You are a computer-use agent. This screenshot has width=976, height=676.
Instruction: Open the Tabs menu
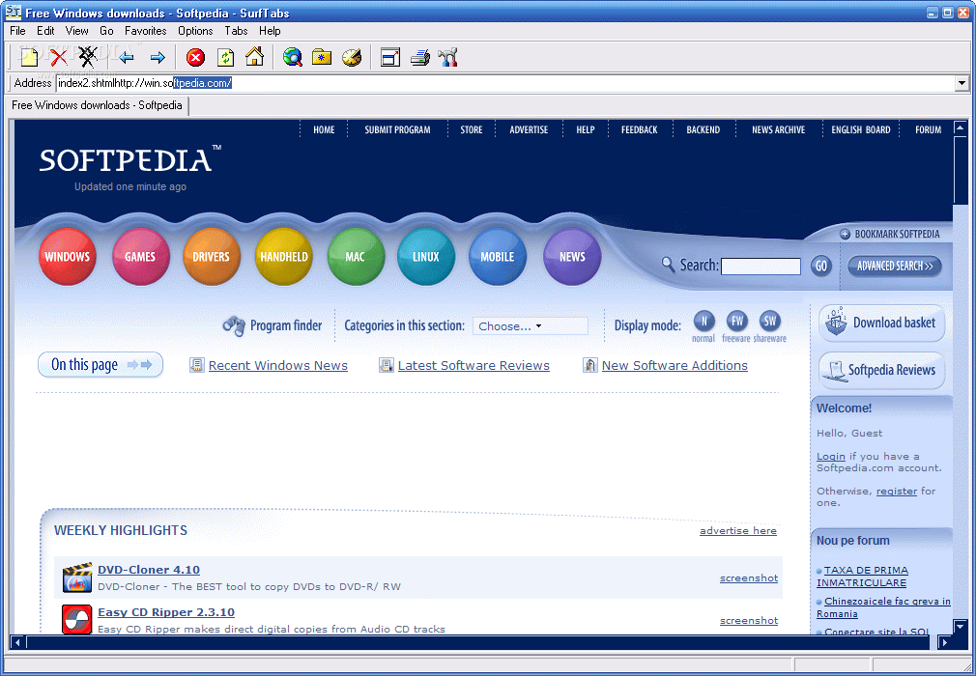[236, 31]
